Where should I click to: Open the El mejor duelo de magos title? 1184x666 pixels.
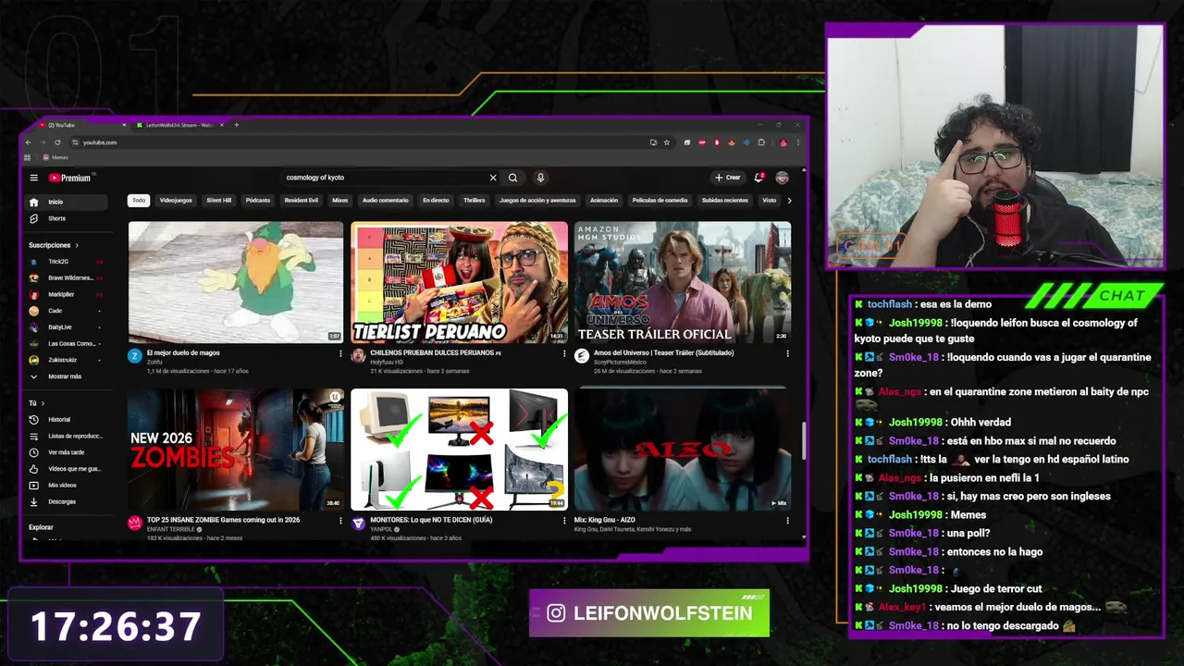click(183, 353)
